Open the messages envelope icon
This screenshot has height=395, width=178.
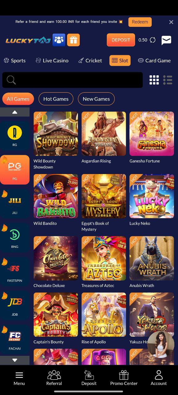pos(166,40)
